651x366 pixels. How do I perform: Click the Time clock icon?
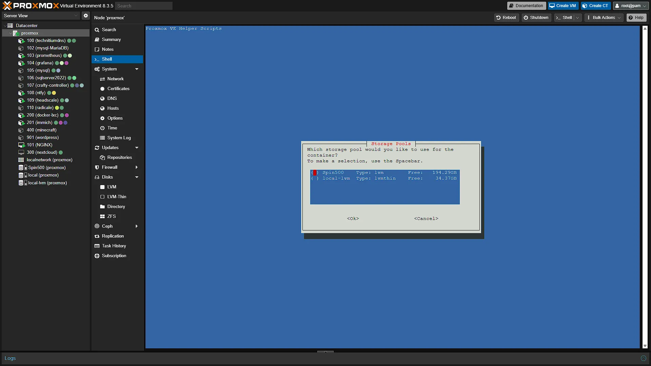[102, 128]
